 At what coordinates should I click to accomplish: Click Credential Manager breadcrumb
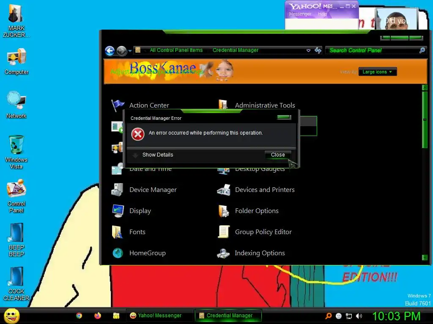click(x=236, y=50)
